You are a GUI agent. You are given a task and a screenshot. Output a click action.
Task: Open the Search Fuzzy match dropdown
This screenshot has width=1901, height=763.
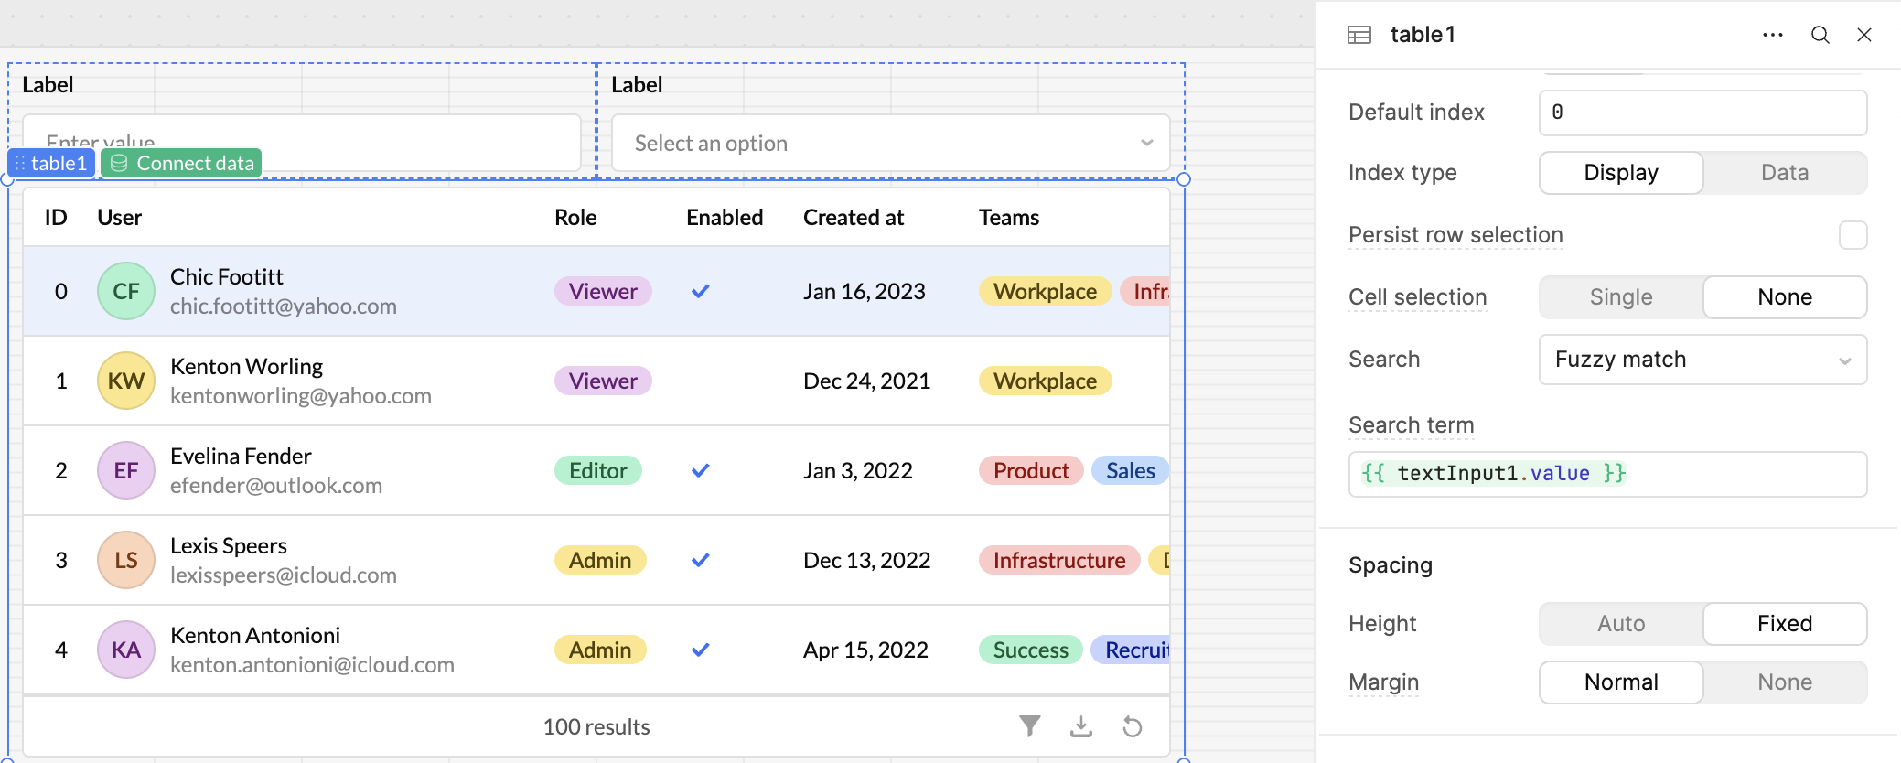(x=1702, y=360)
